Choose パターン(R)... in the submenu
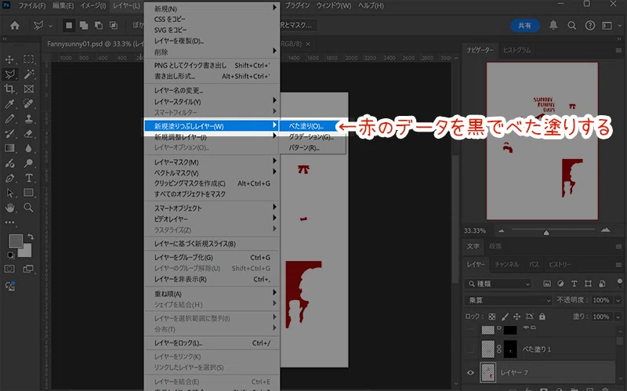The image size is (627, 391). click(x=304, y=148)
